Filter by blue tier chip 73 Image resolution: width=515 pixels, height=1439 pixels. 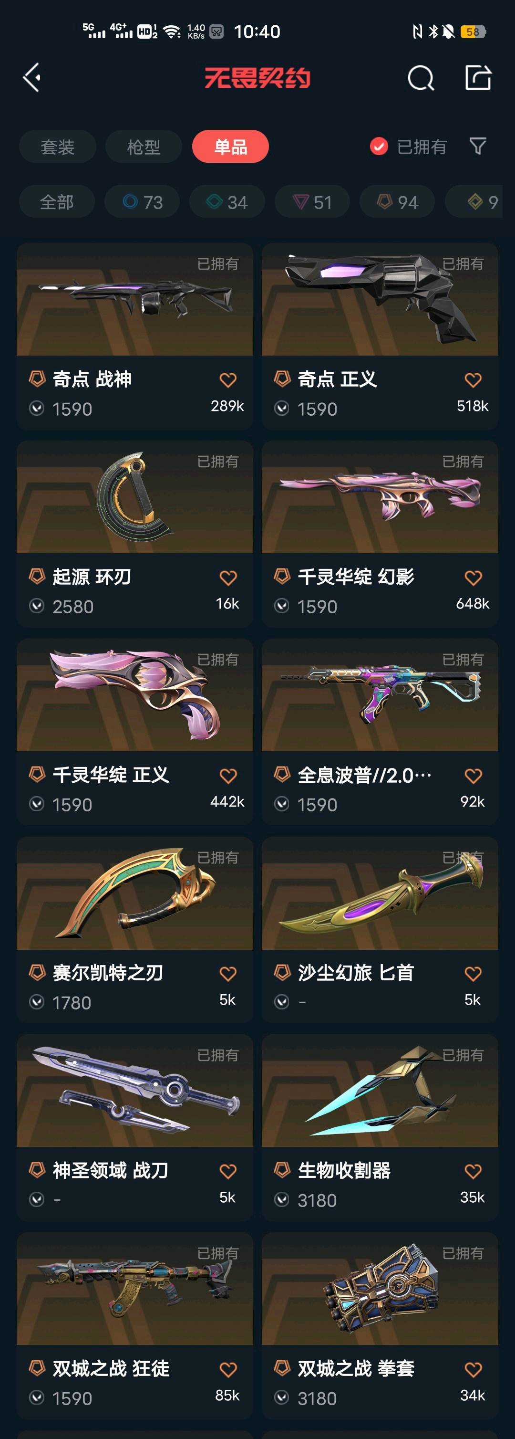pos(142,202)
